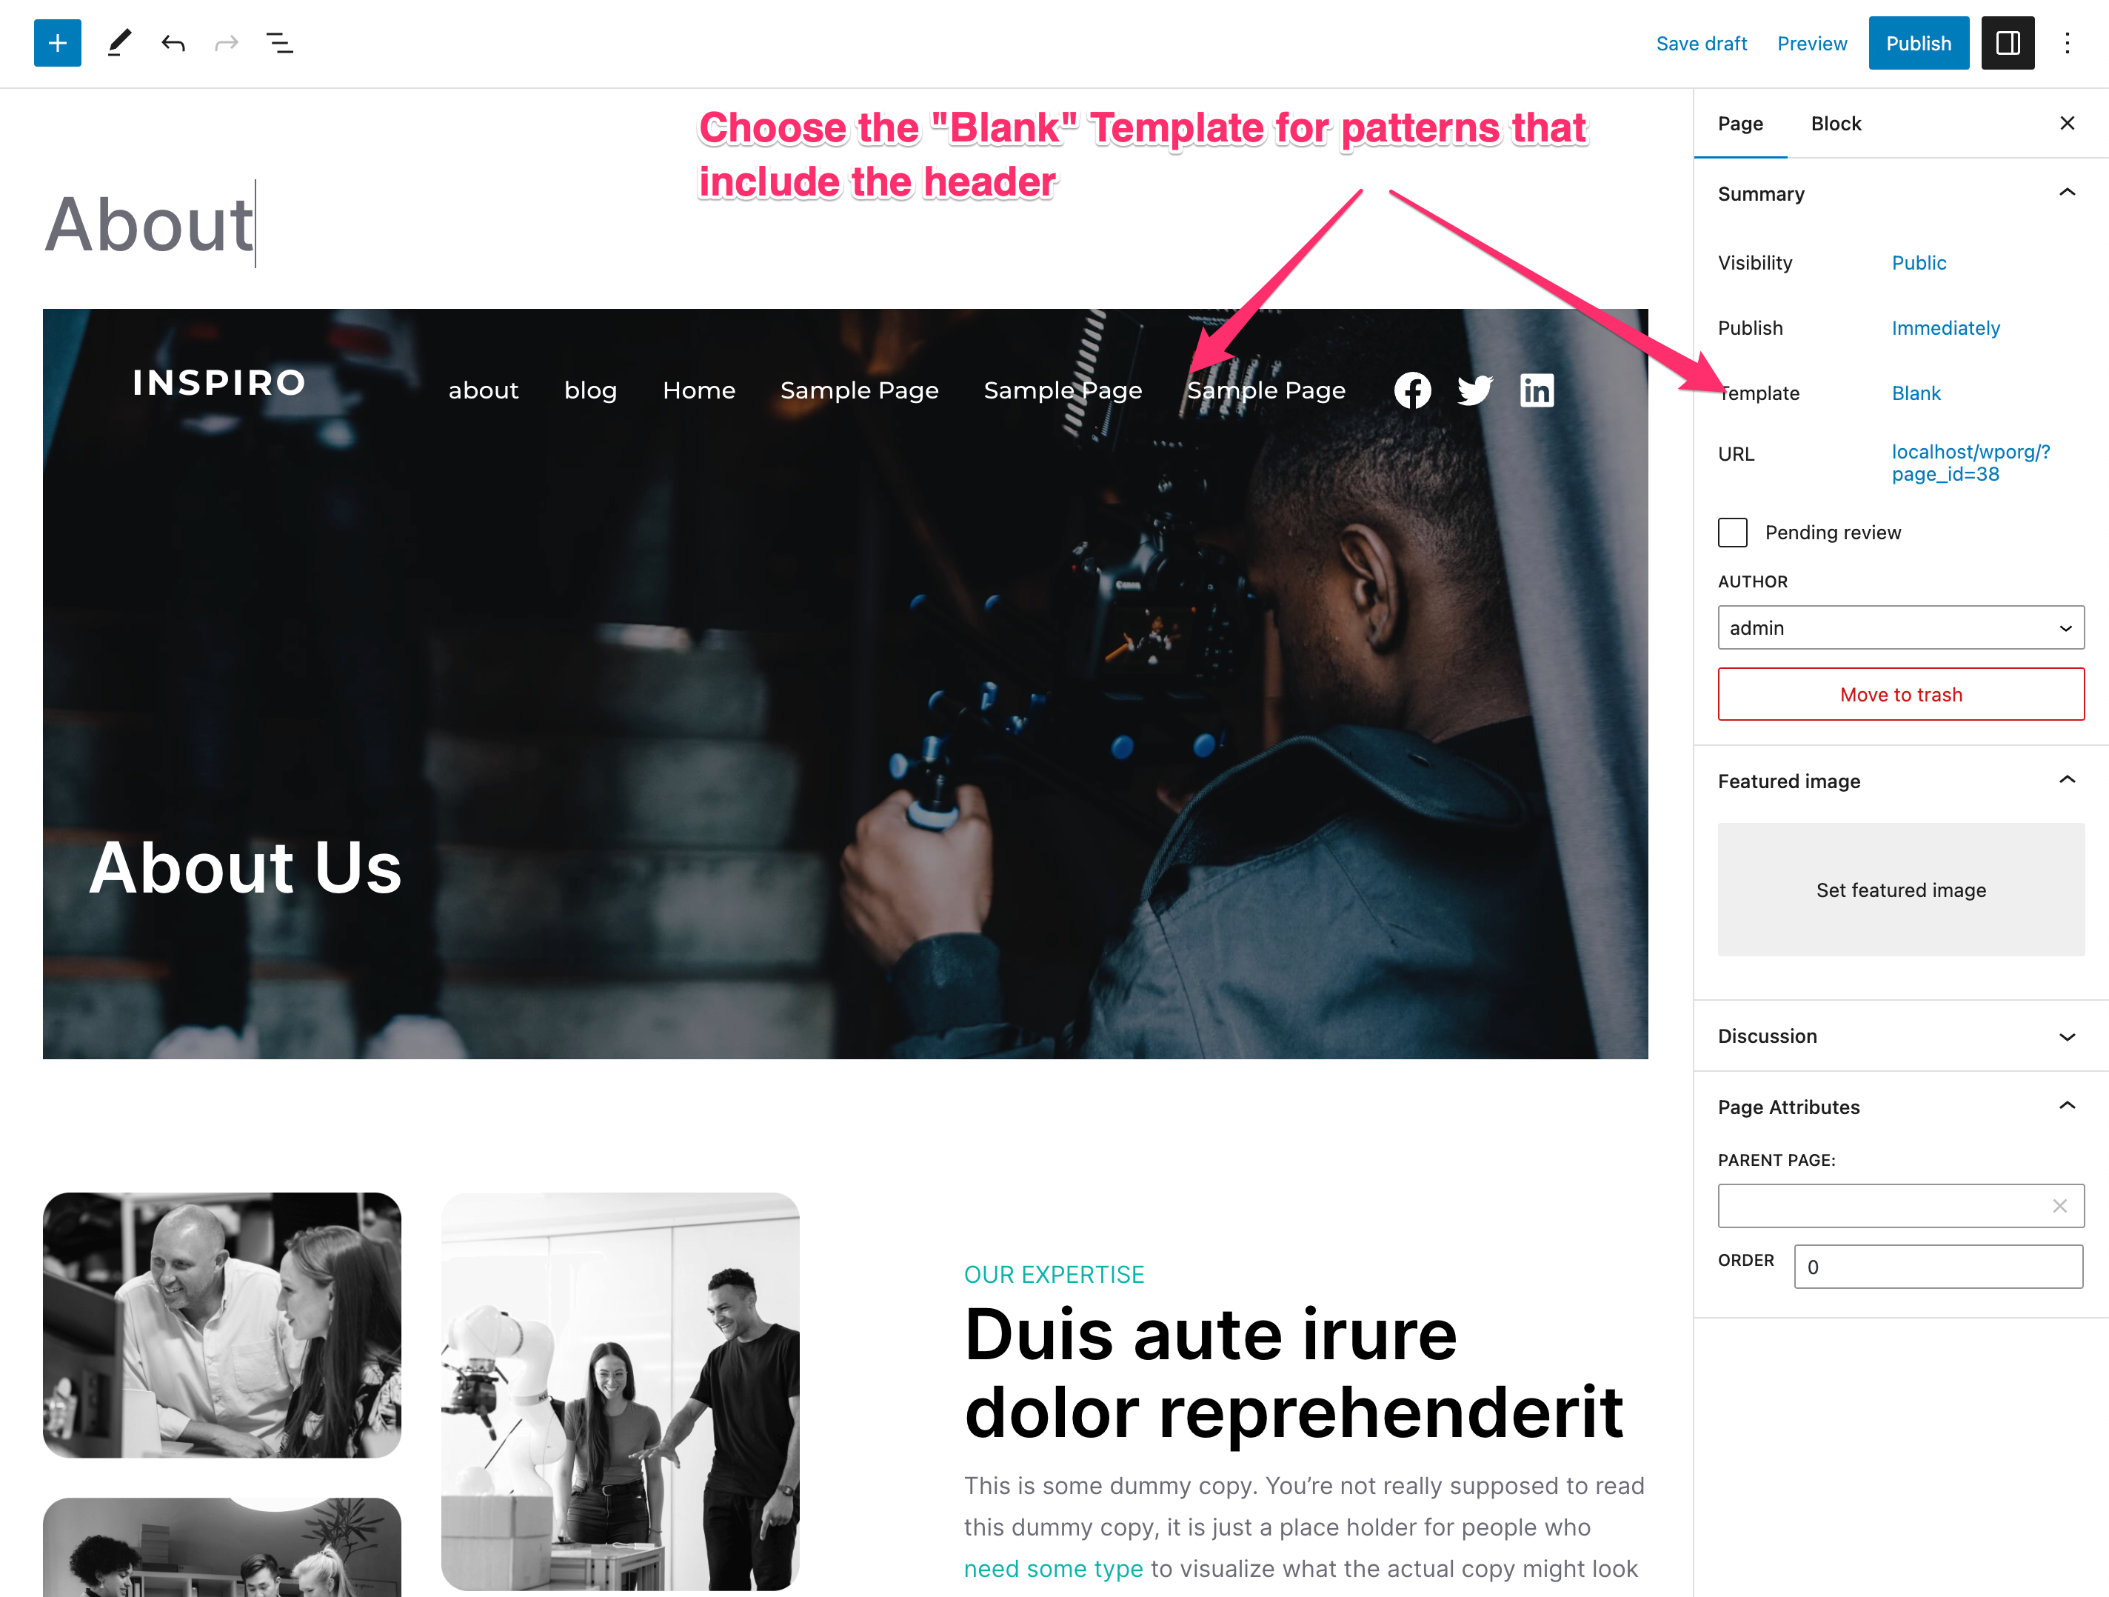
Task: Open the admin author dropdown
Action: pyautogui.click(x=1900, y=627)
